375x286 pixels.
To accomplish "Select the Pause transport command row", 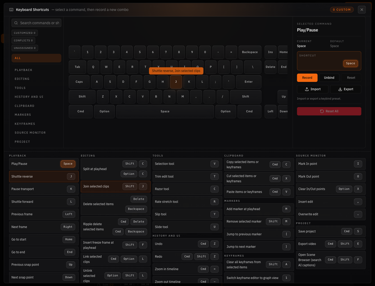I will [x=44, y=189].
